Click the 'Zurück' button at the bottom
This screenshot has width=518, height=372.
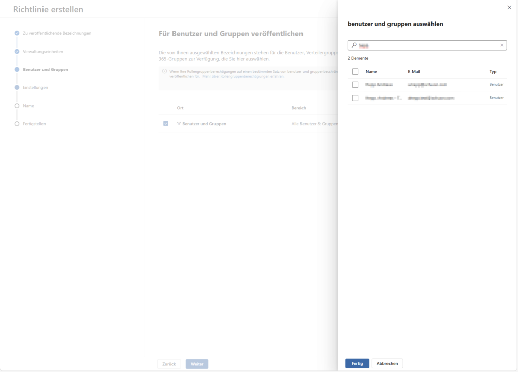point(168,363)
